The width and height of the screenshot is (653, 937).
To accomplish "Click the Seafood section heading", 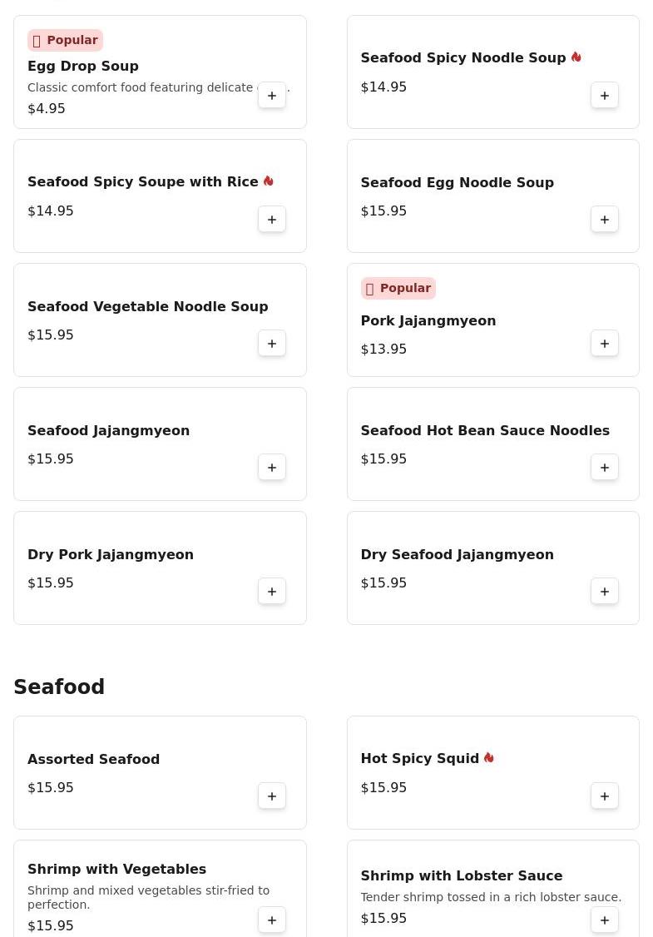I will [59, 687].
